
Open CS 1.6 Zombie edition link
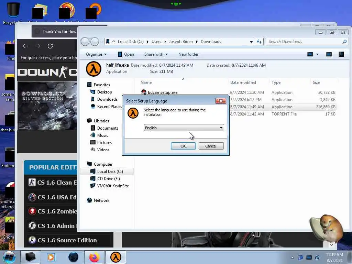53,211
